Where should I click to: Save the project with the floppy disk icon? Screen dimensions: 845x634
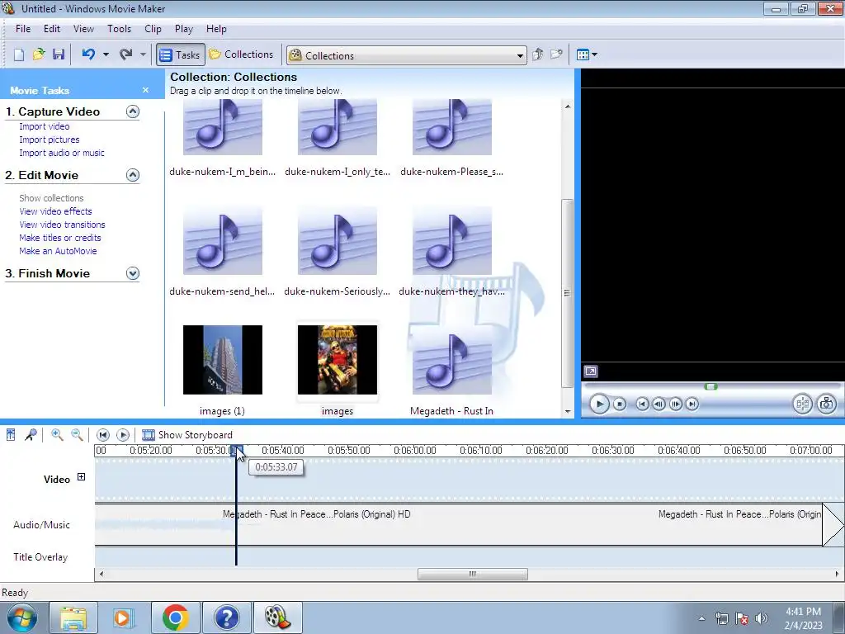(59, 54)
